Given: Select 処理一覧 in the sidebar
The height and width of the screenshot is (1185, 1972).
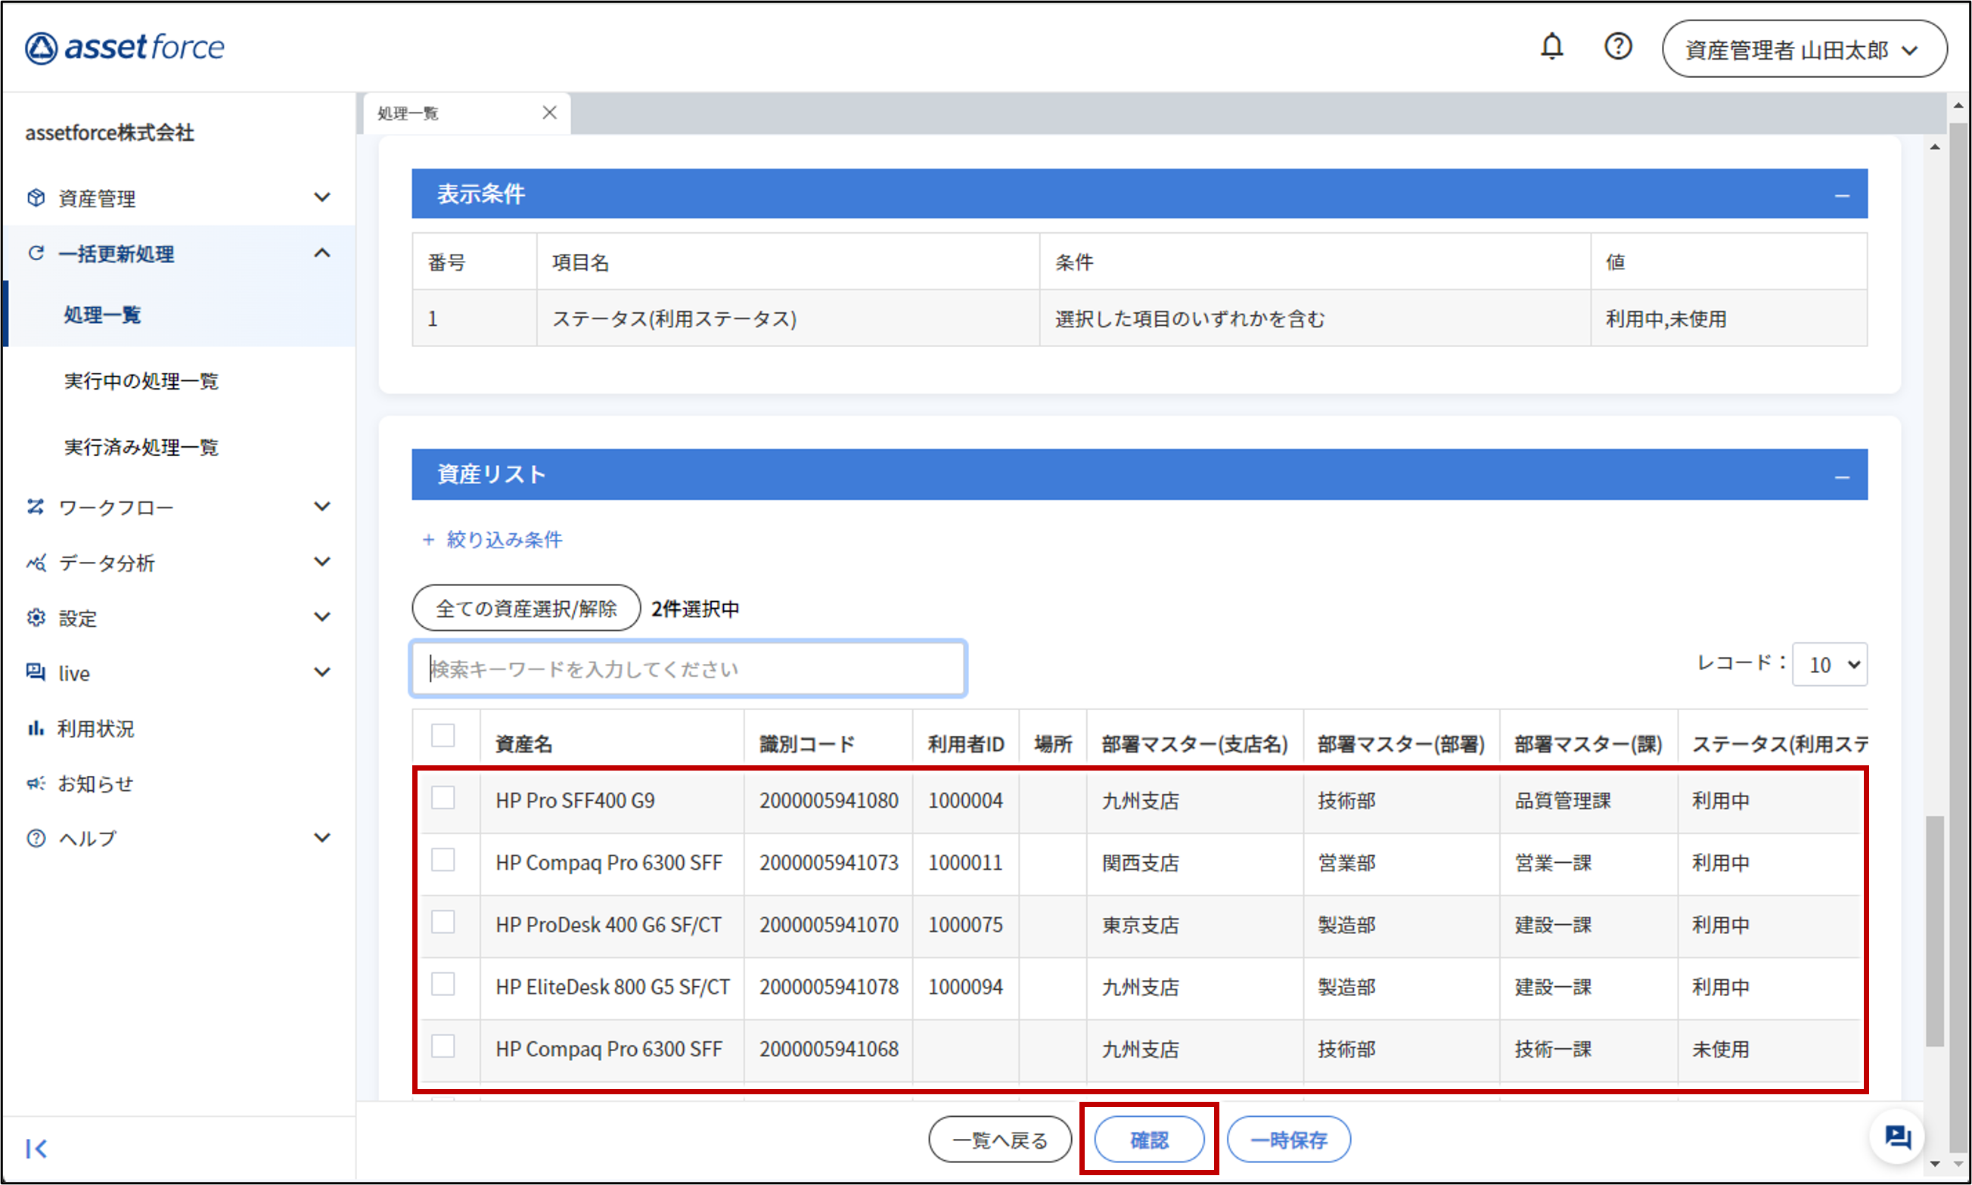Looking at the screenshot, I should pos(102,315).
